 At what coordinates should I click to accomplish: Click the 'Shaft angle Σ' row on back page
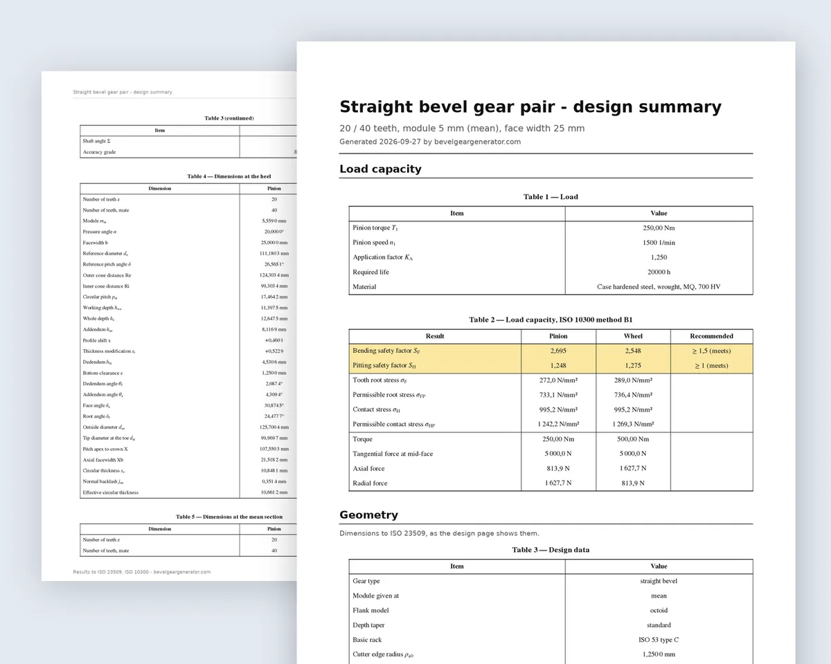(188, 141)
